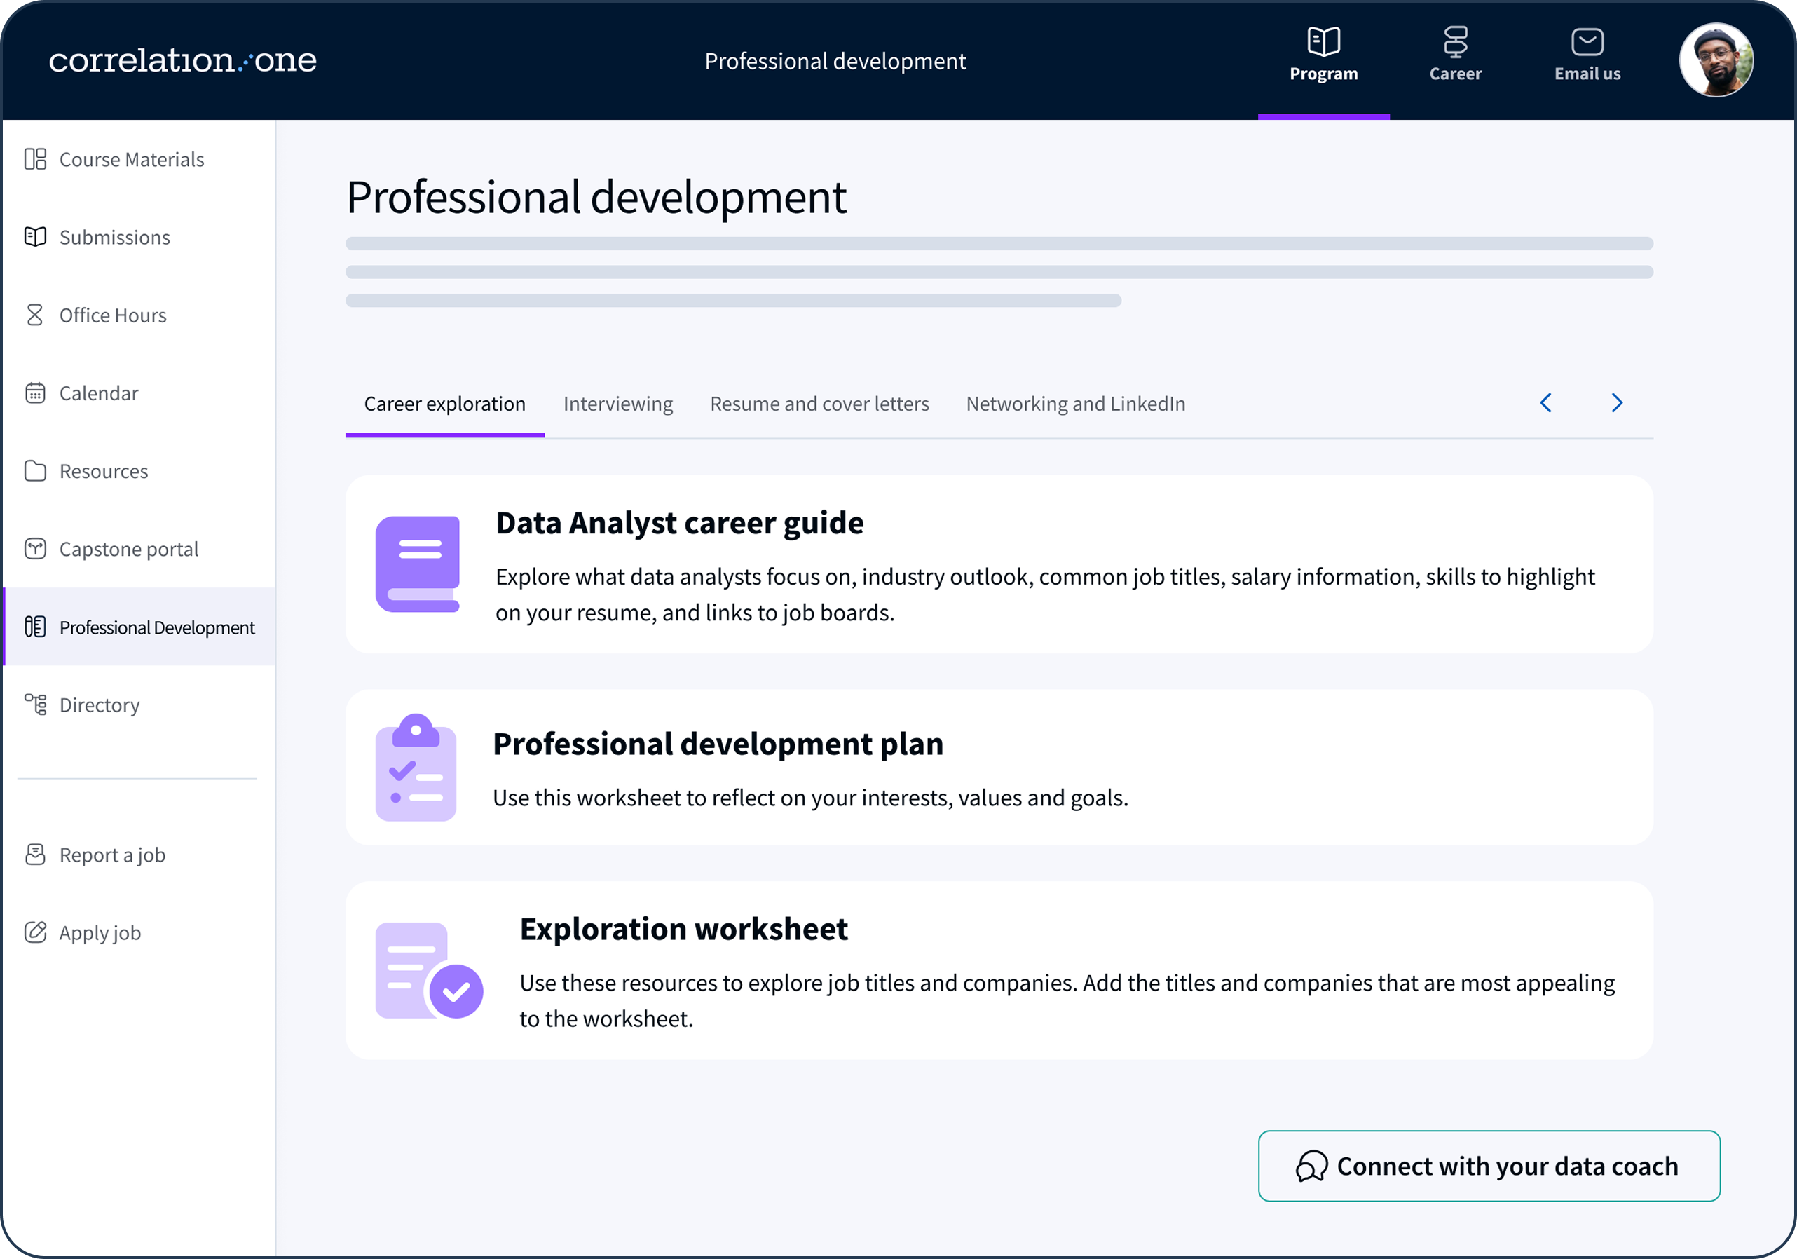This screenshot has height=1259, width=1797.
Task: Click the Course Materials sidebar icon
Action: tap(35, 159)
